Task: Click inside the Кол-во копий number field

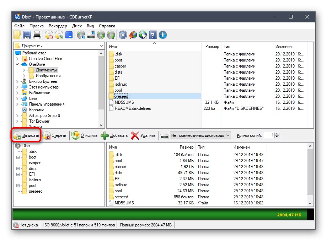Action: (269, 135)
